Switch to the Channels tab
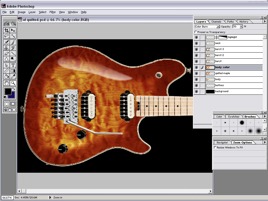The height and width of the screenshot is (201, 268). 216,22
